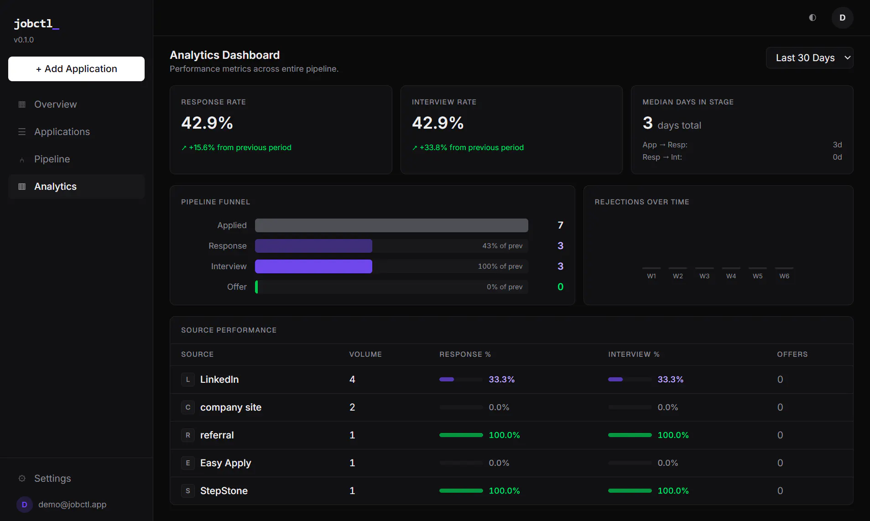Screen dimensions: 870x521
Task: Click the Overview grid icon
Action: [22, 104]
